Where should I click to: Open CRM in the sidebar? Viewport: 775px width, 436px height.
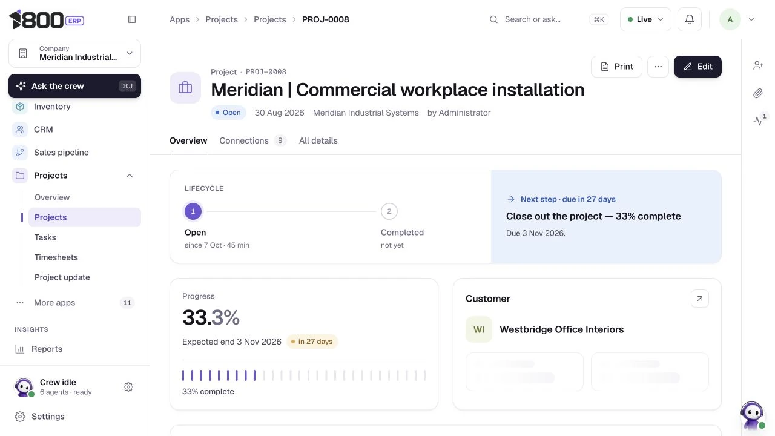(74, 130)
